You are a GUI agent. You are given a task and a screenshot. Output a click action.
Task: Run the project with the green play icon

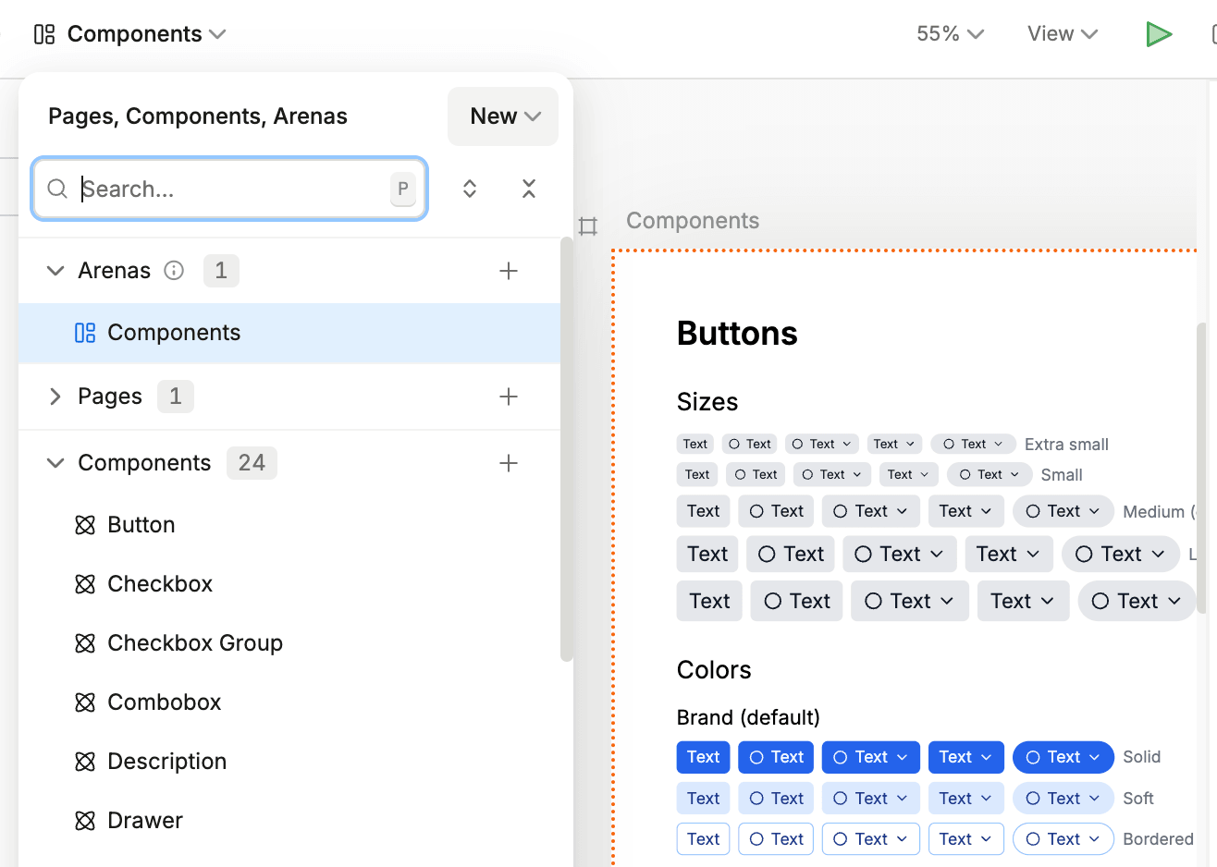click(1159, 33)
